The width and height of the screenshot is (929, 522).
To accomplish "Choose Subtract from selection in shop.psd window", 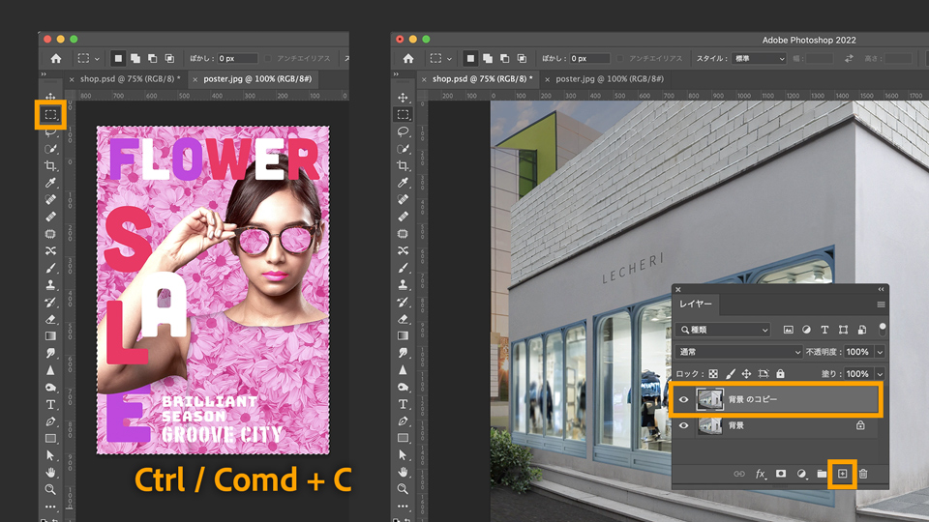I will click(505, 59).
